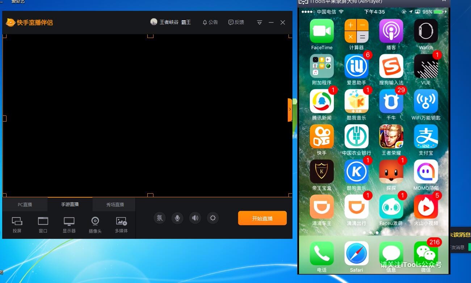471x283 pixels.
Task: Open Safari in the iPhone dock
Action: click(x=357, y=253)
